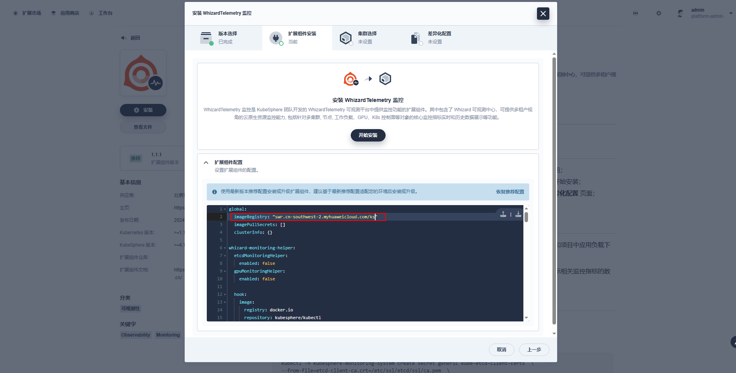Click the 工作台 navigation icon

click(x=92, y=13)
